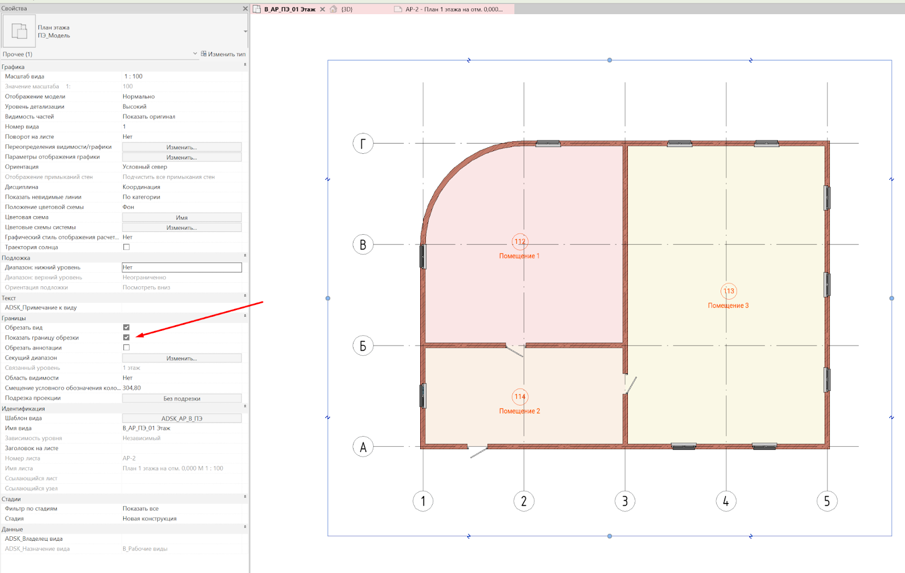Viewport: 905px width, 573px height.
Task: Toggle the Траектория солнца checkbox
Action: coord(126,247)
